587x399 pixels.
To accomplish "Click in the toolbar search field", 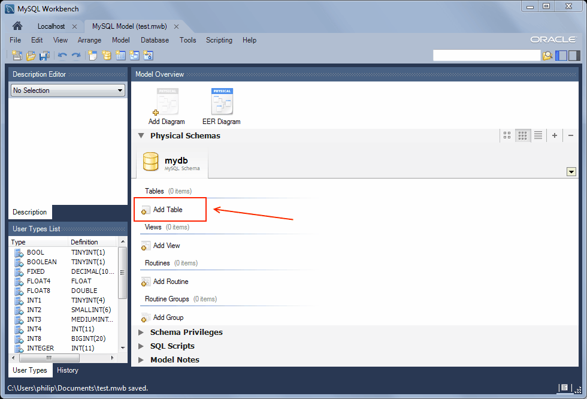I will [x=486, y=55].
